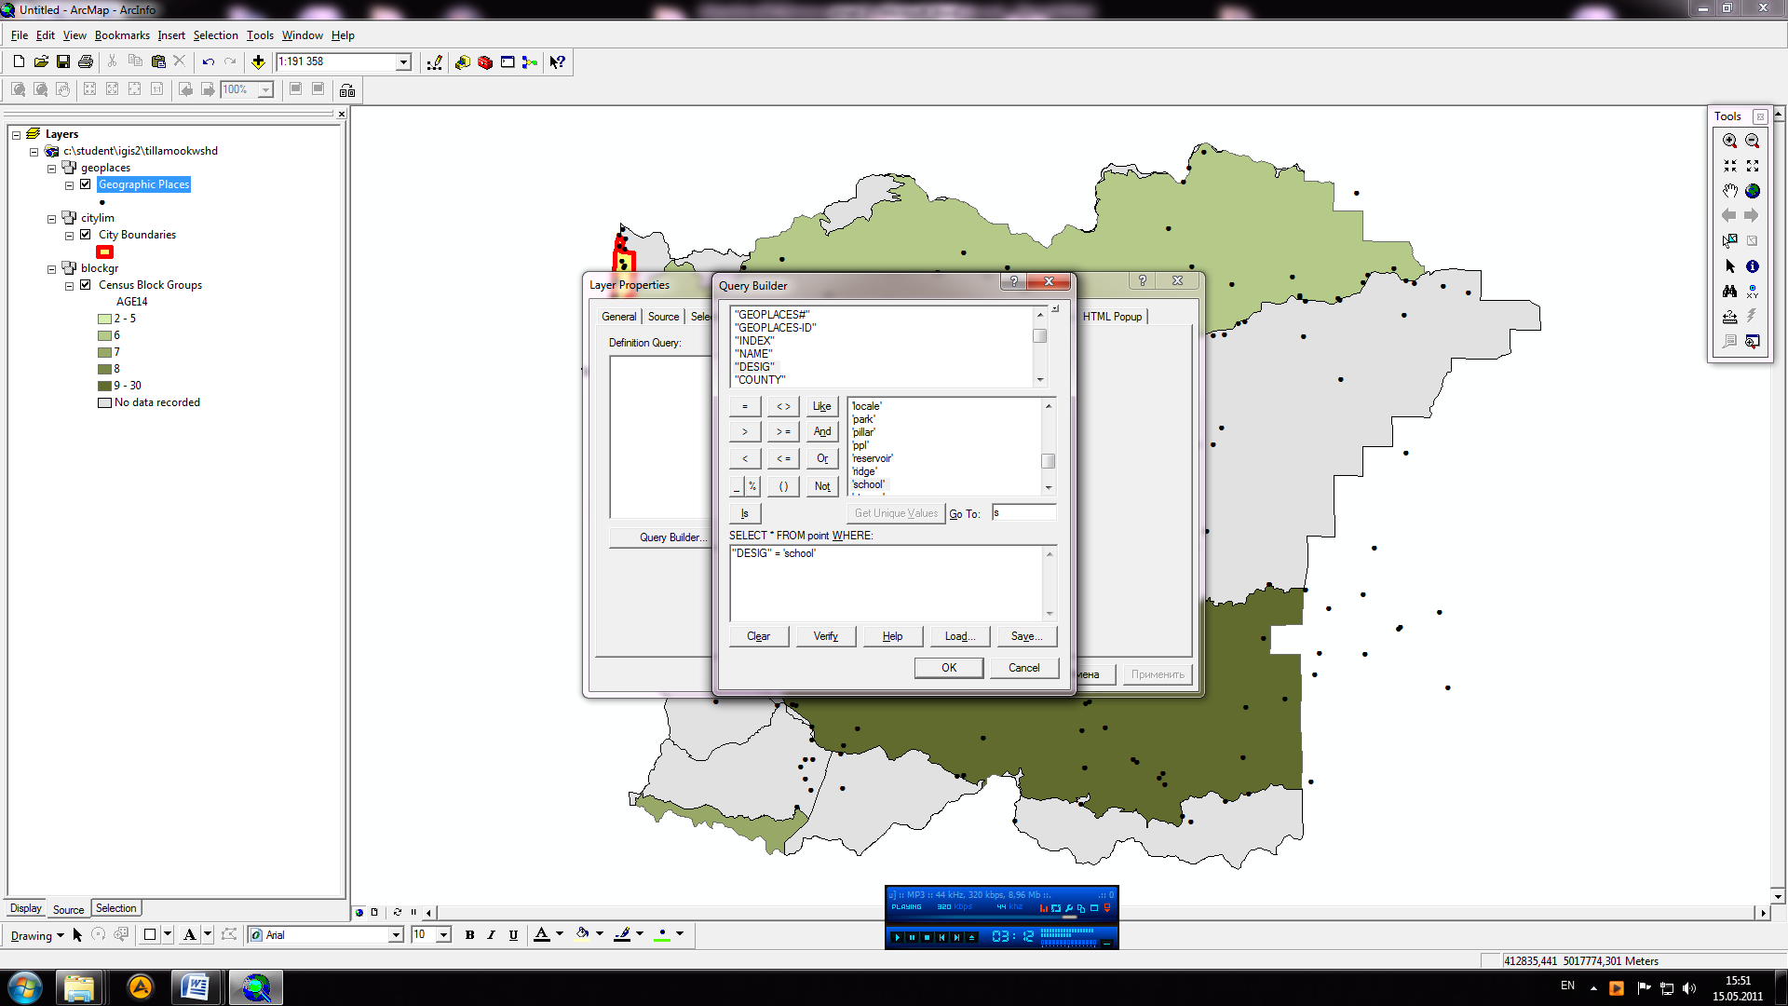Collapse the citylim tree node

(x=51, y=219)
